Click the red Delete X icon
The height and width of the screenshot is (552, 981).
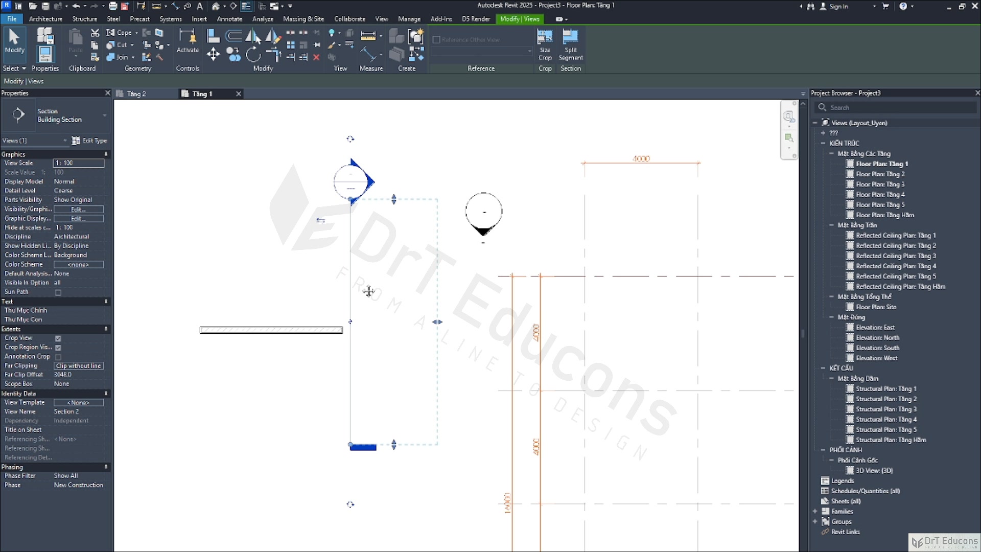coord(316,57)
